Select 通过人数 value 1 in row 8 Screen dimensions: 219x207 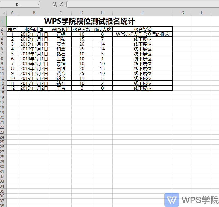pyautogui.click(x=102, y=59)
